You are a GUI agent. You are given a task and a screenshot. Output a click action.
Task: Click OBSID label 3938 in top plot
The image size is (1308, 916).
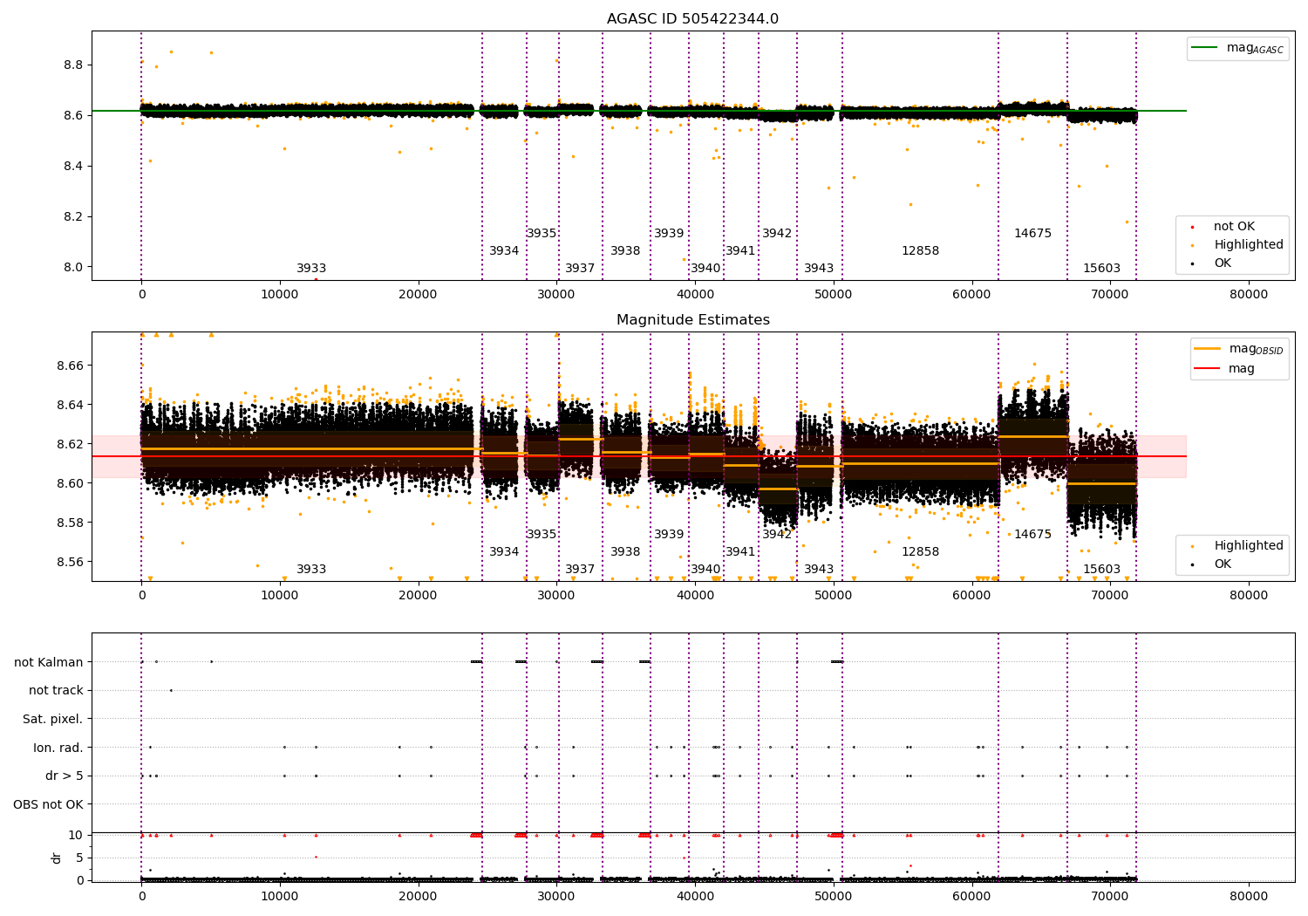tap(625, 251)
